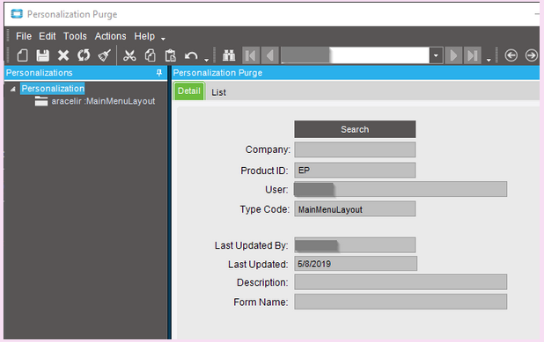The image size is (544, 342).
Task: Collapse the Personalization tree node
Action: pos(13,89)
